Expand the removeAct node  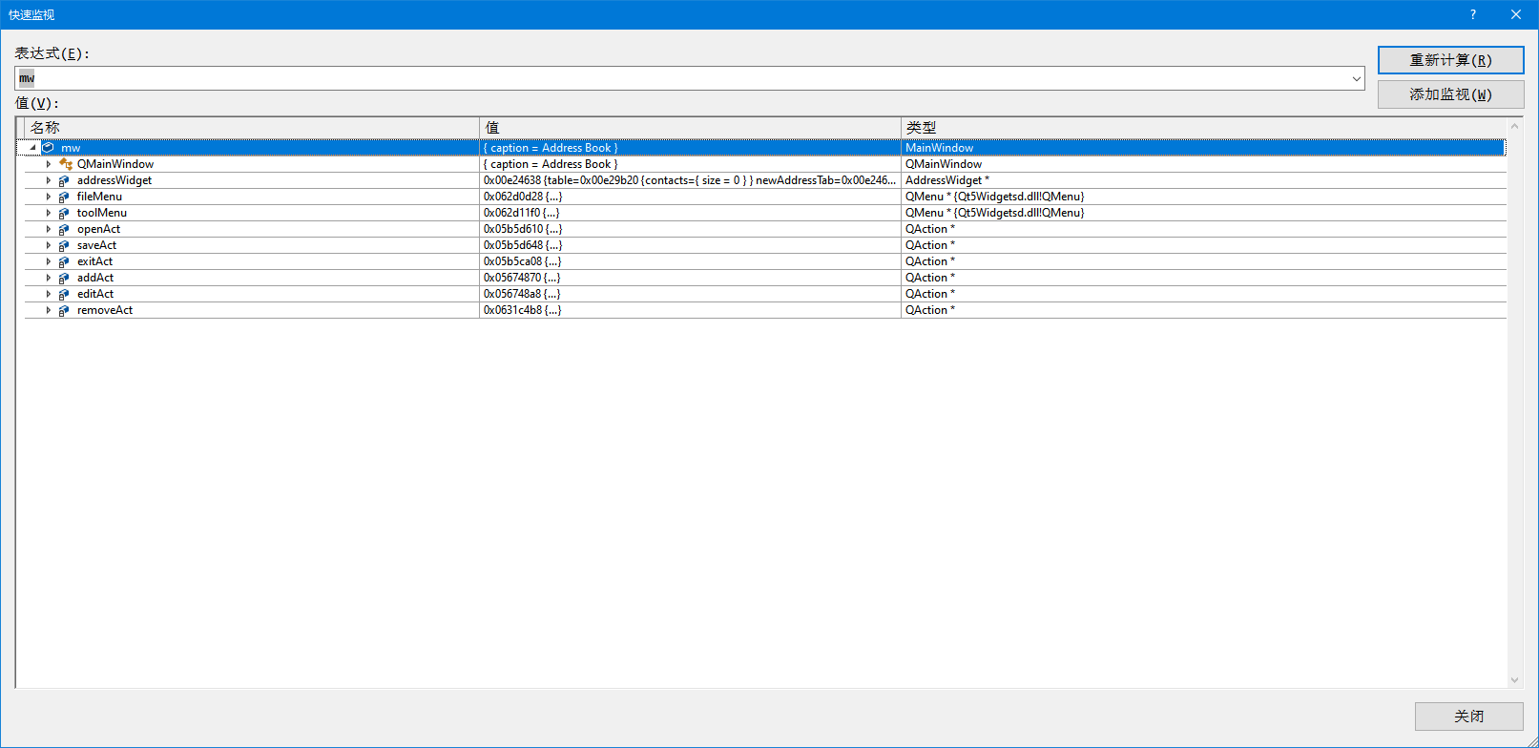click(x=49, y=310)
